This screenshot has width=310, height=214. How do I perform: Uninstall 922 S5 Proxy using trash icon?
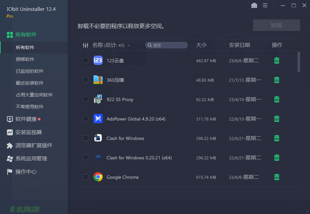click(277, 99)
